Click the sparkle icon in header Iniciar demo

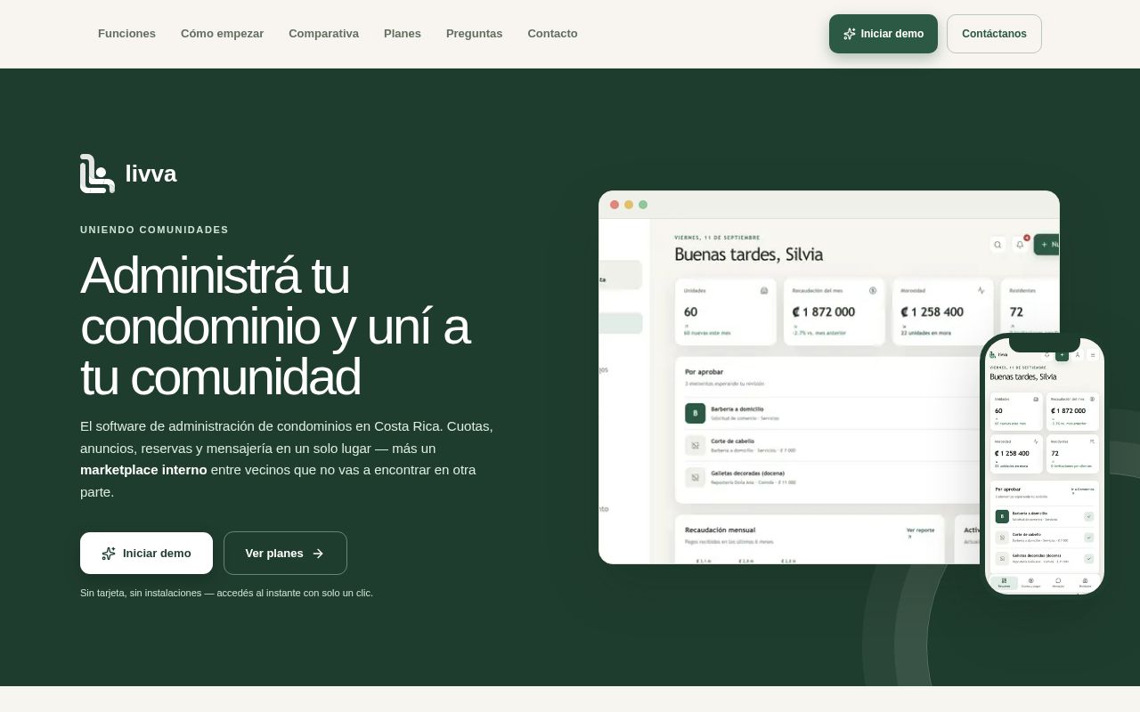click(850, 34)
